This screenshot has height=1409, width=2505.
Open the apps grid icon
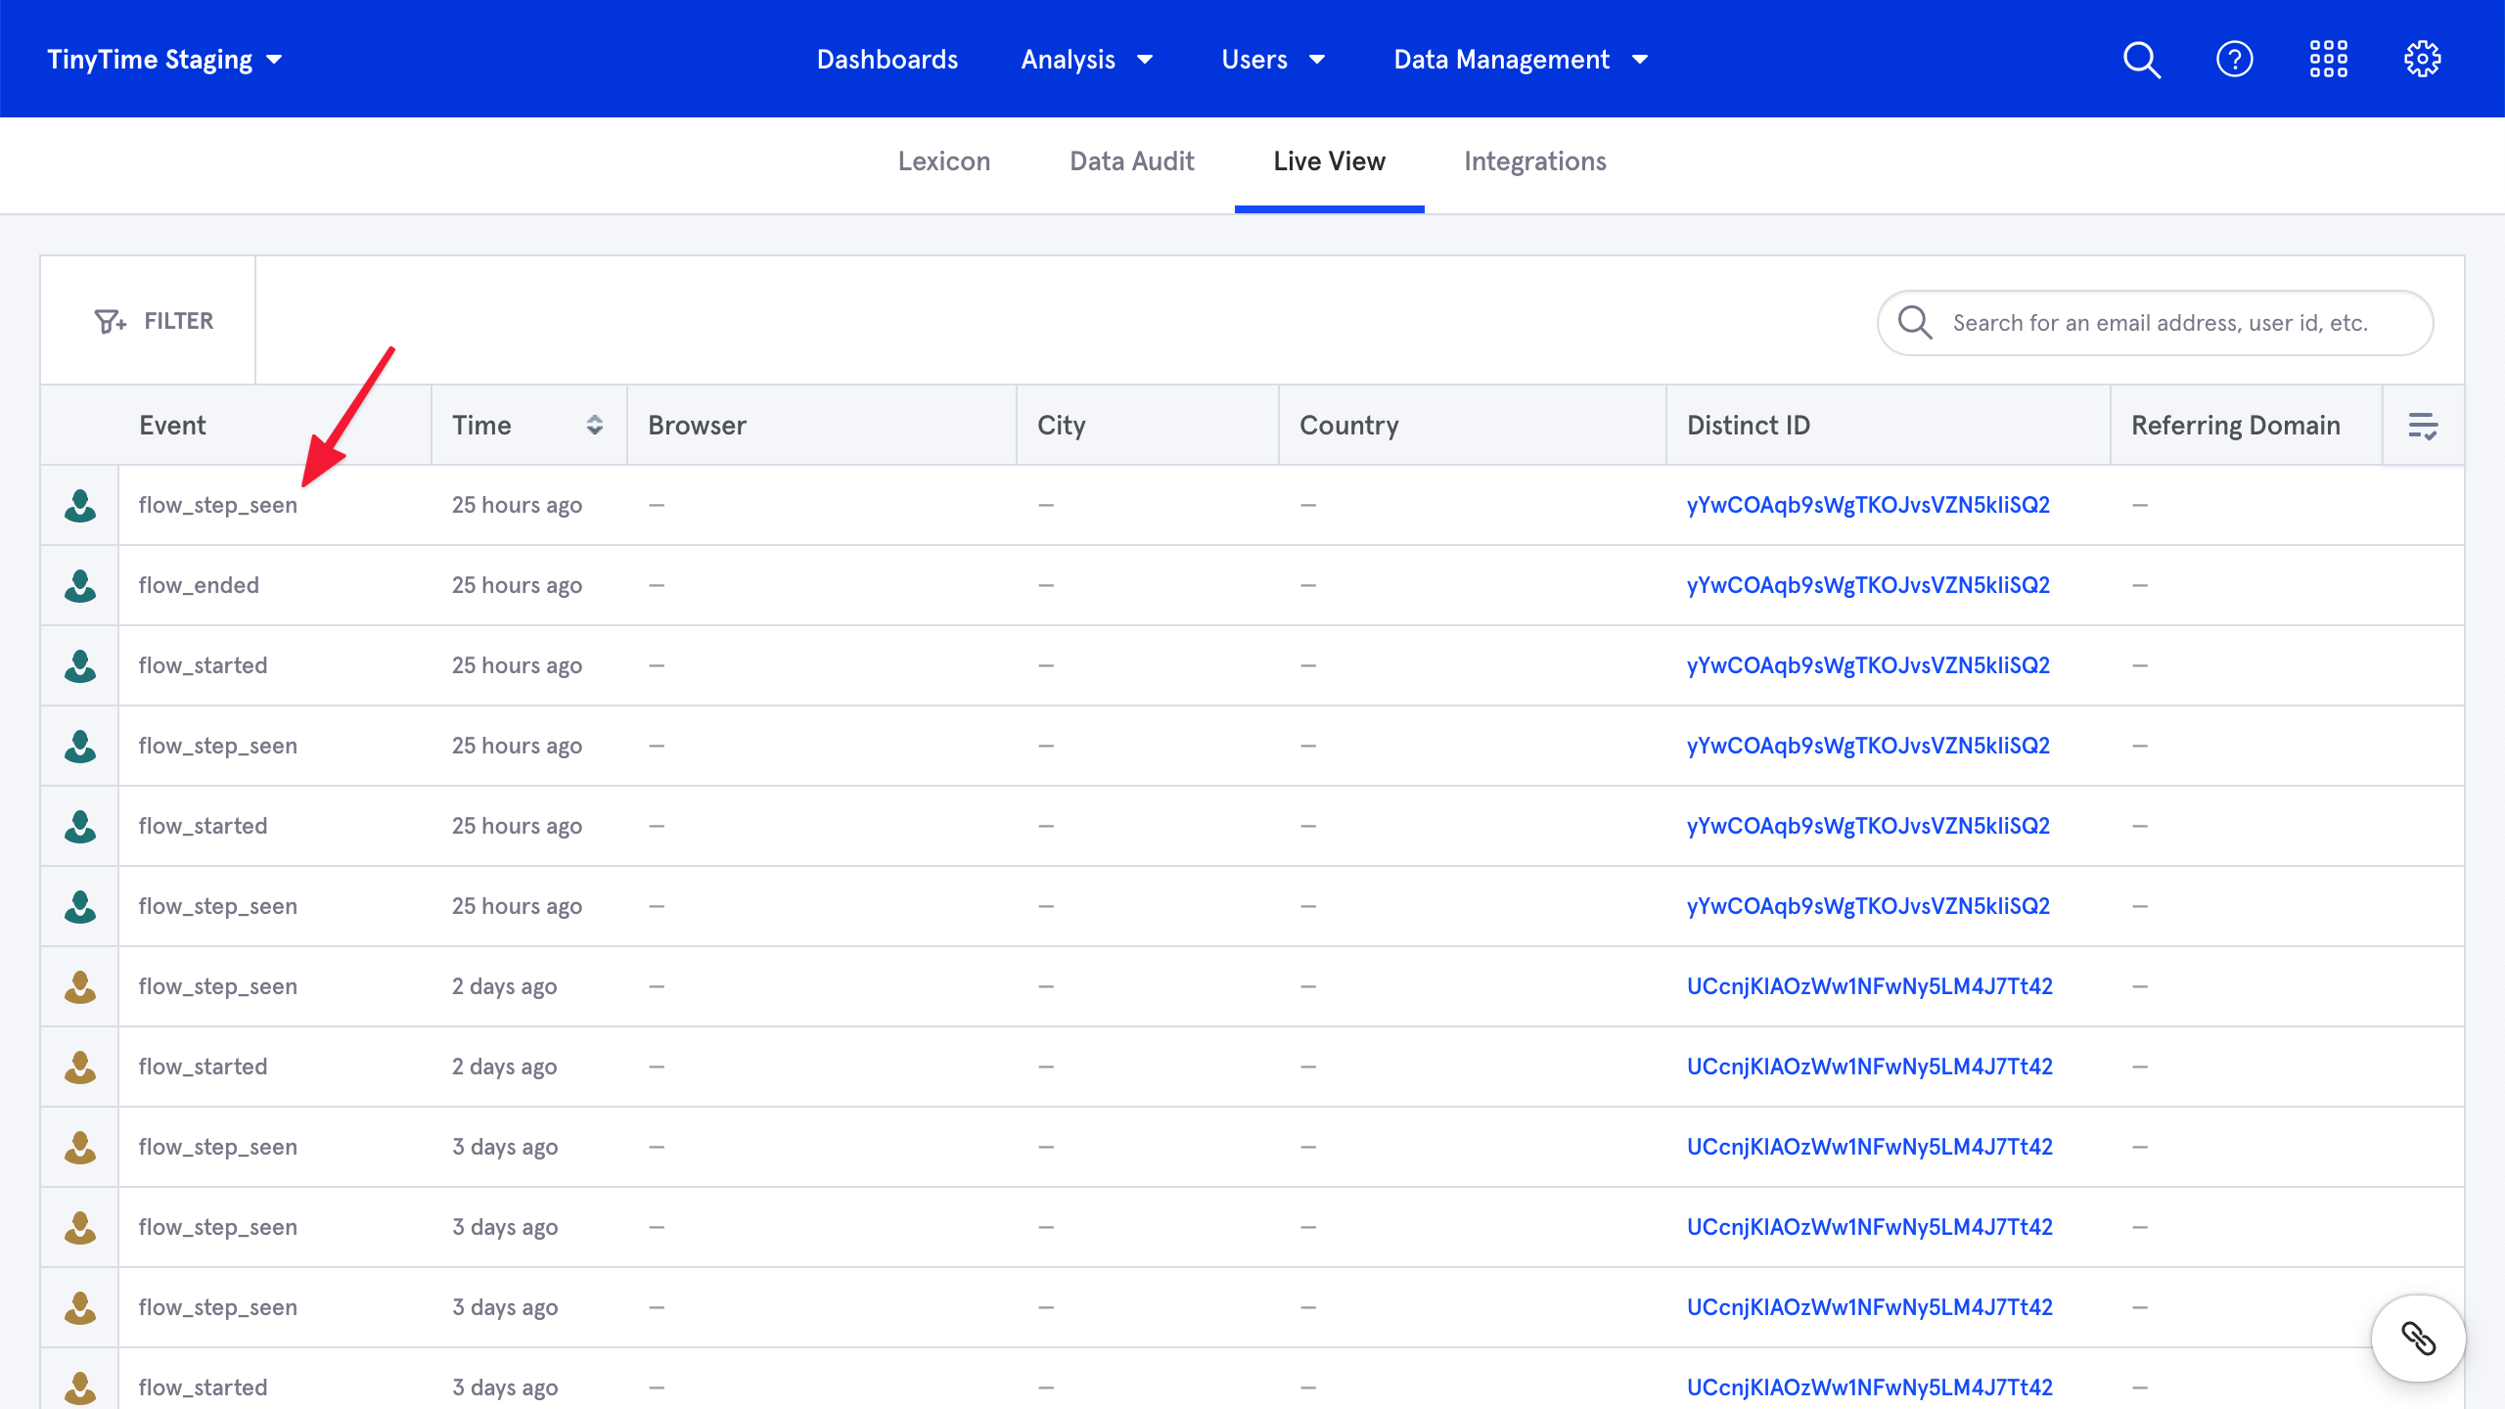click(x=2329, y=60)
